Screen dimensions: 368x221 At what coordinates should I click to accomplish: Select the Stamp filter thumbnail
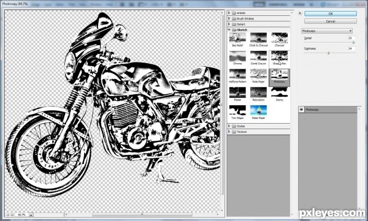279,92
